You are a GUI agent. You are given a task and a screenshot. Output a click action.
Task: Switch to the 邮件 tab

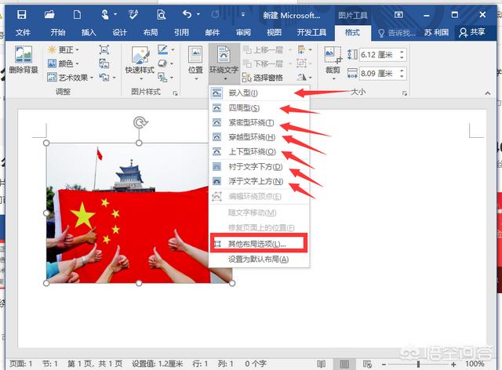[x=213, y=32]
